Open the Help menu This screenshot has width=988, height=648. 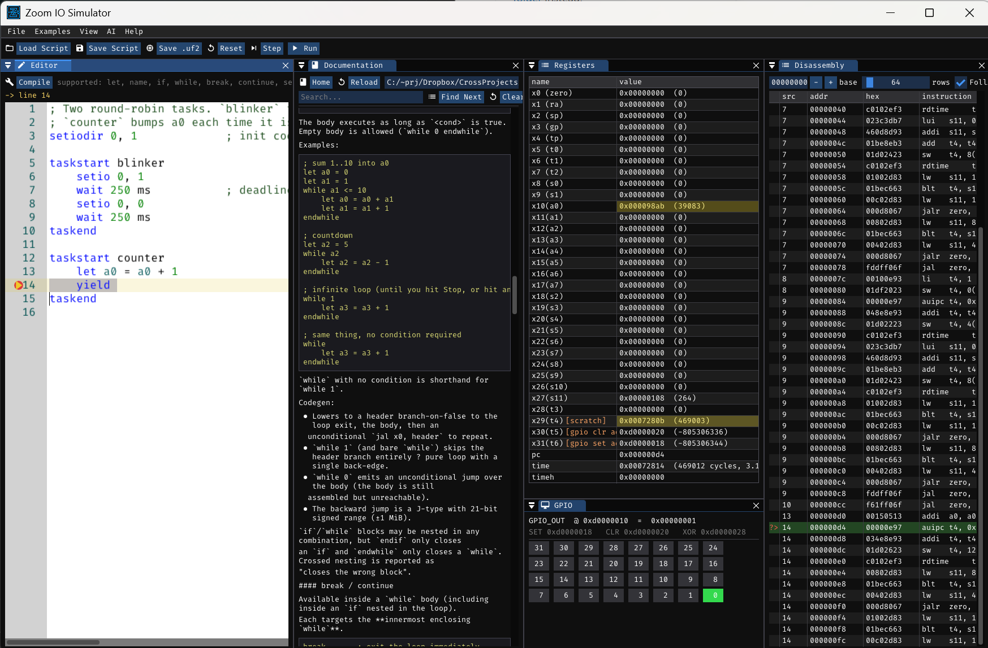coord(134,32)
